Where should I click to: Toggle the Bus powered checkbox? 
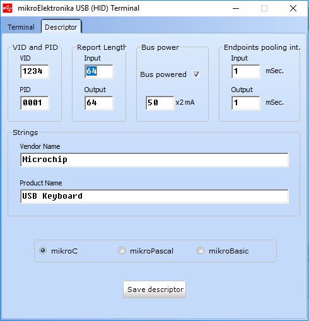click(x=196, y=74)
